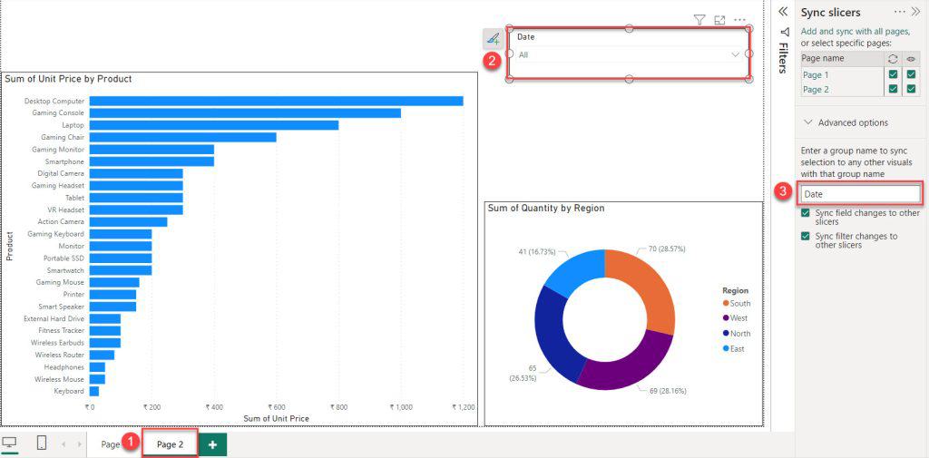929x458 pixels.
Task: Click the Page 2 link in Sync slicers
Action: point(816,90)
